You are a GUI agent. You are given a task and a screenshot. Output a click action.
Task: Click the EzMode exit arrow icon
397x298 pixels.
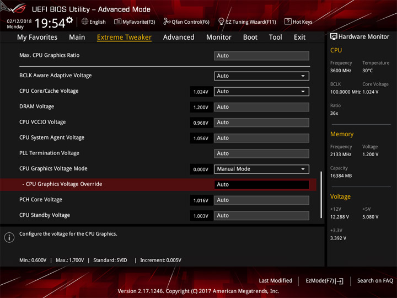[340, 281]
